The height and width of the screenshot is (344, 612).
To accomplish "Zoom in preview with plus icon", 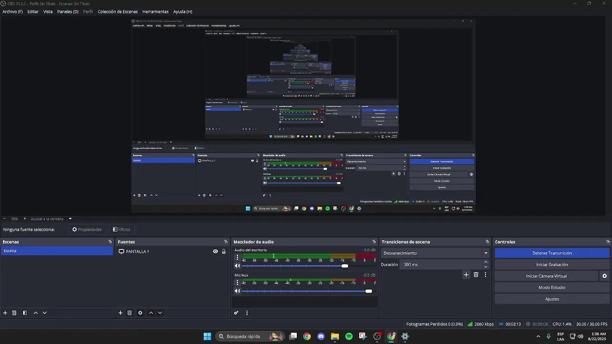I will [x=25, y=219].
